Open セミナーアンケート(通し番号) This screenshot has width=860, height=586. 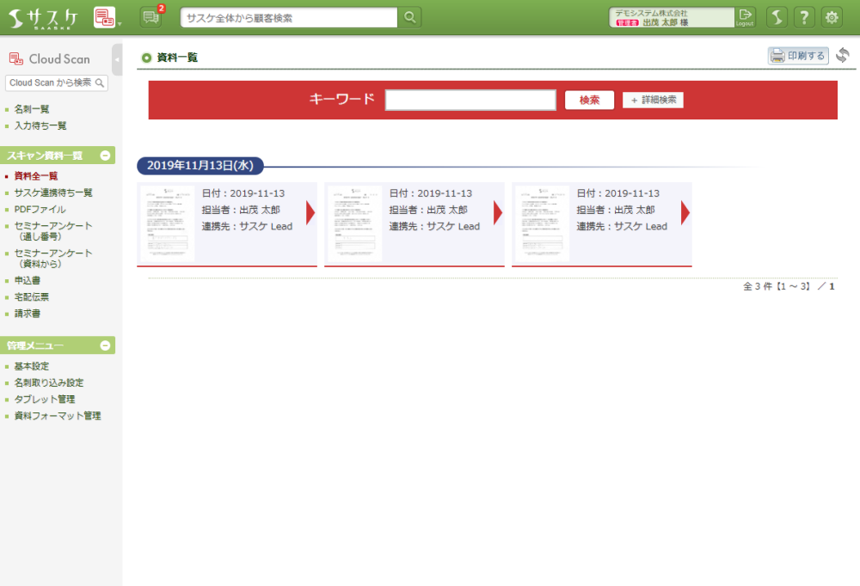click(x=53, y=231)
